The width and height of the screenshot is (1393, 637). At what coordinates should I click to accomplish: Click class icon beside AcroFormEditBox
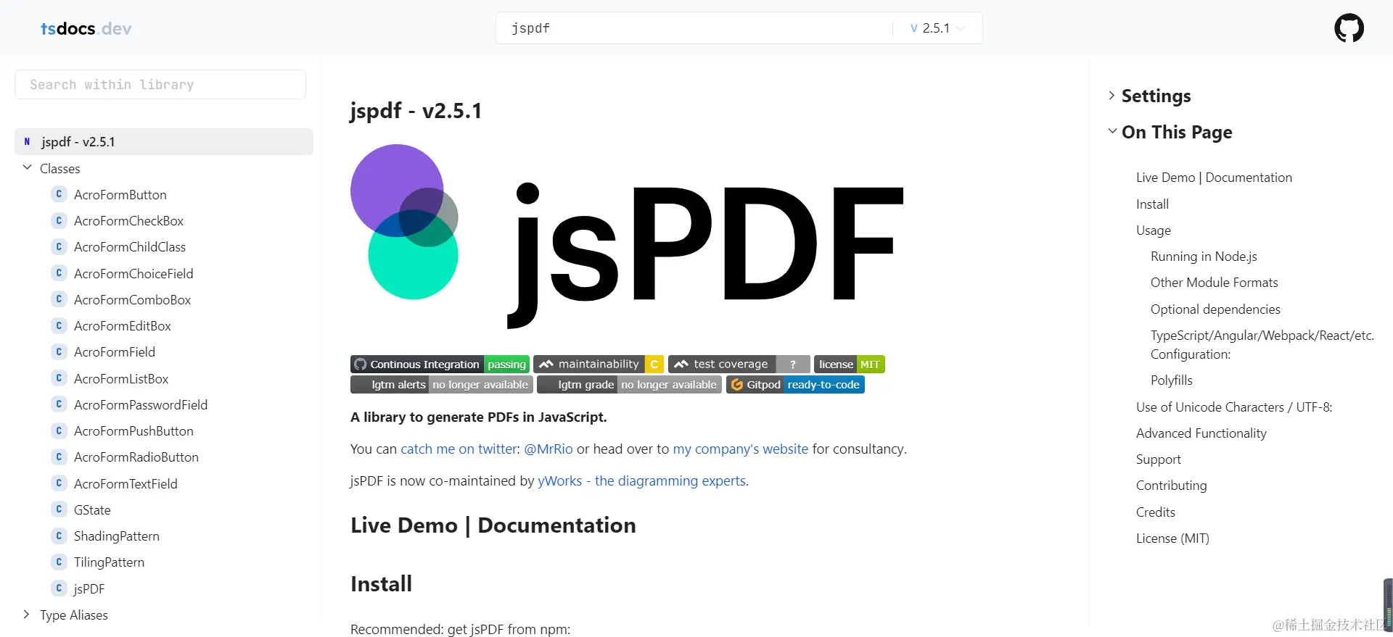click(59, 326)
